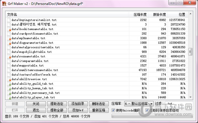This screenshot has height=123, width=198.
Task: Click the file icon of metalprocessitemtable.txt
Action: pos(9,47)
